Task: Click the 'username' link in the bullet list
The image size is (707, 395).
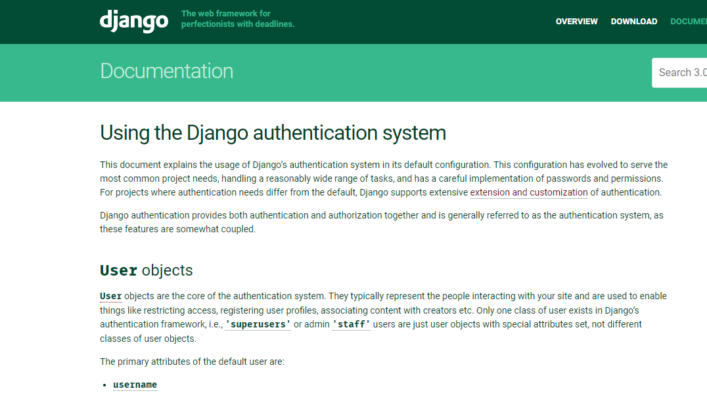Action: (x=135, y=385)
